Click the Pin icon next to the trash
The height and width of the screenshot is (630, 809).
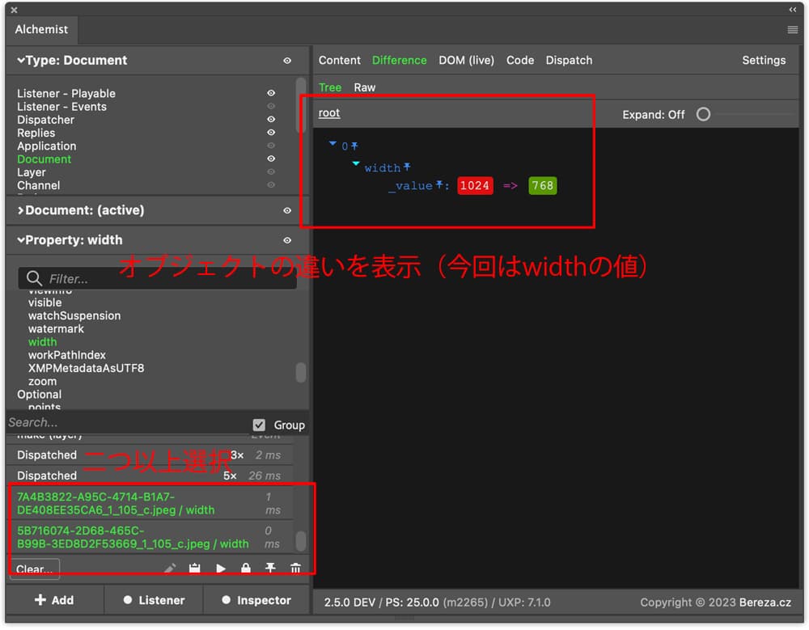coord(270,568)
